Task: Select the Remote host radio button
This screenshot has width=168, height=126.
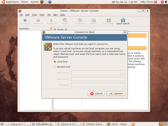Action: [x=55, y=67]
